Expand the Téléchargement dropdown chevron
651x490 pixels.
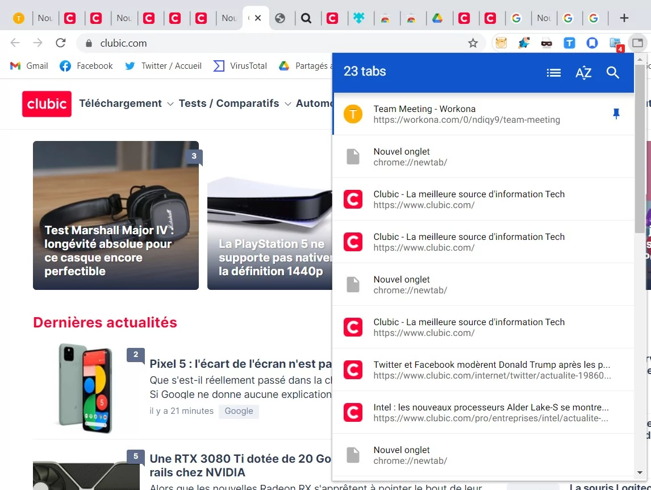[x=170, y=104]
